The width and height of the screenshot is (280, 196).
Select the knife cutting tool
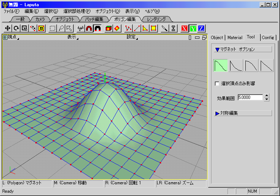(x=164, y=28)
